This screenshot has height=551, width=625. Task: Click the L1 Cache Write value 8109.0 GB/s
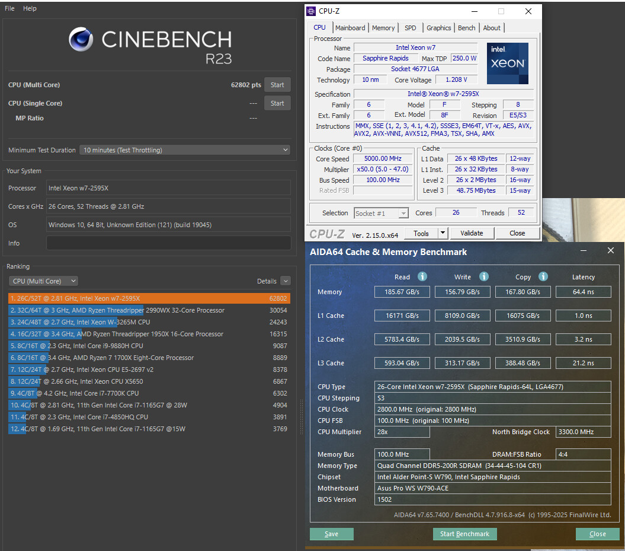coord(462,316)
